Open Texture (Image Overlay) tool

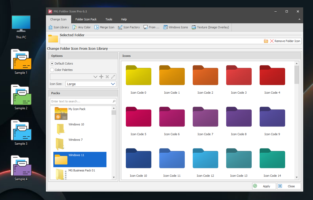tap(210, 27)
